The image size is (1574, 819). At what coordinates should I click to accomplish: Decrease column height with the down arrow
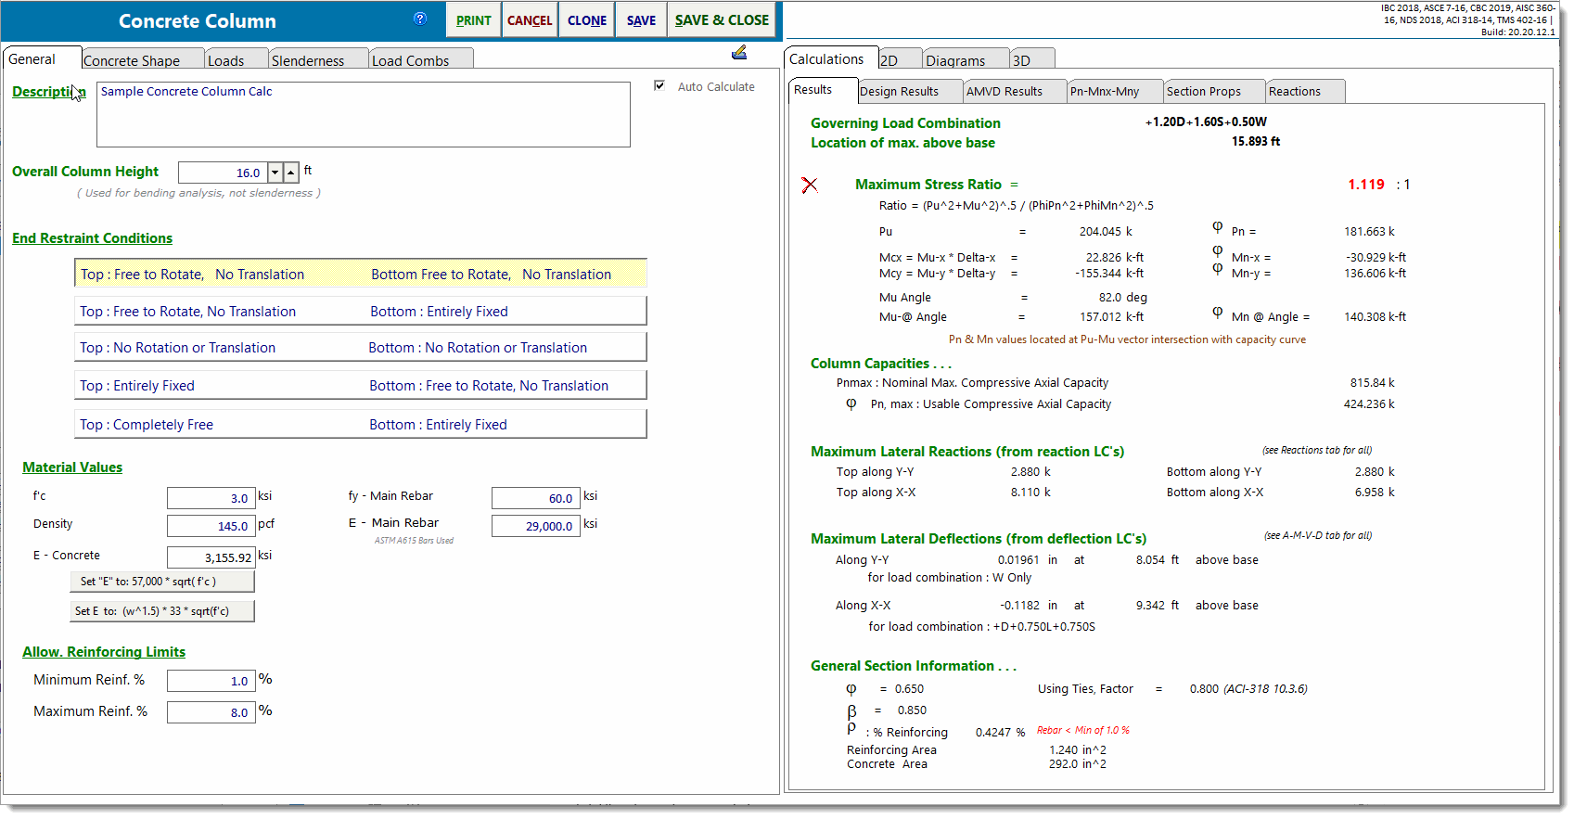point(275,173)
